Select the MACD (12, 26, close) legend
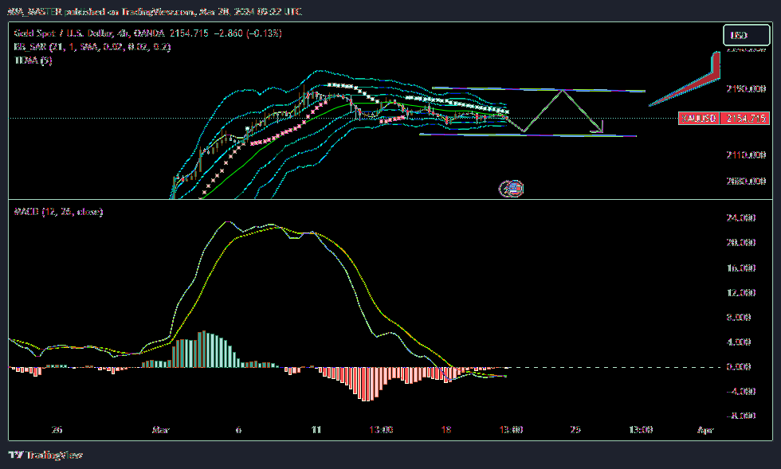Screen dimensions: 781x469 coord(58,212)
